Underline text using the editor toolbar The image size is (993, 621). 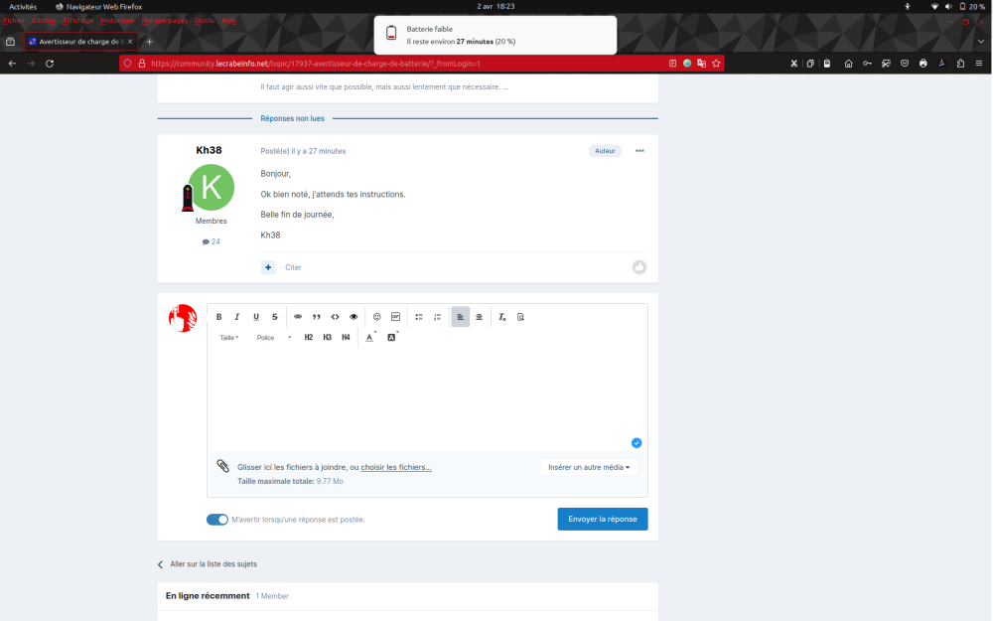tap(256, 317)
